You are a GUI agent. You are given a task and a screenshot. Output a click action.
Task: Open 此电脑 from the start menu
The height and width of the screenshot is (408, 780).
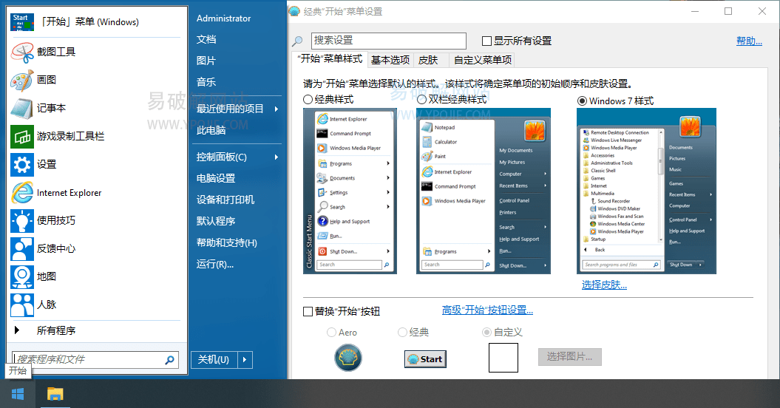[211, 130]
